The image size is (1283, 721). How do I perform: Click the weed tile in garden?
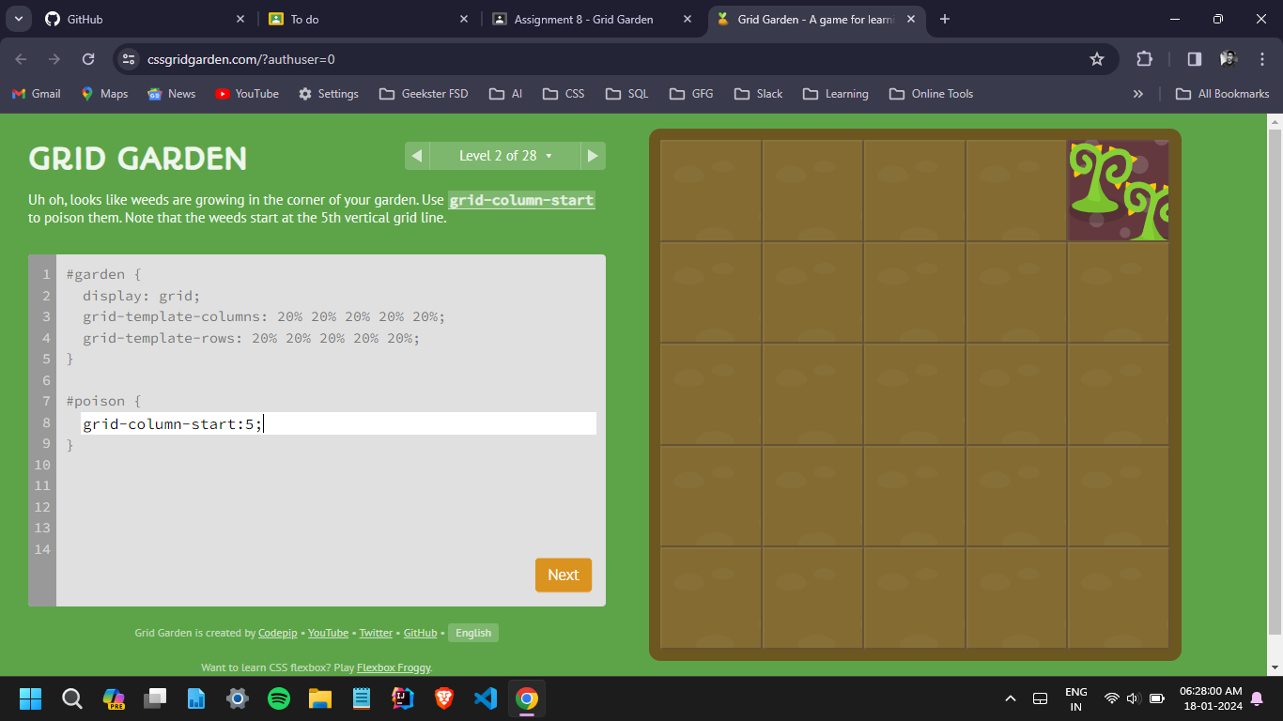1118,191
